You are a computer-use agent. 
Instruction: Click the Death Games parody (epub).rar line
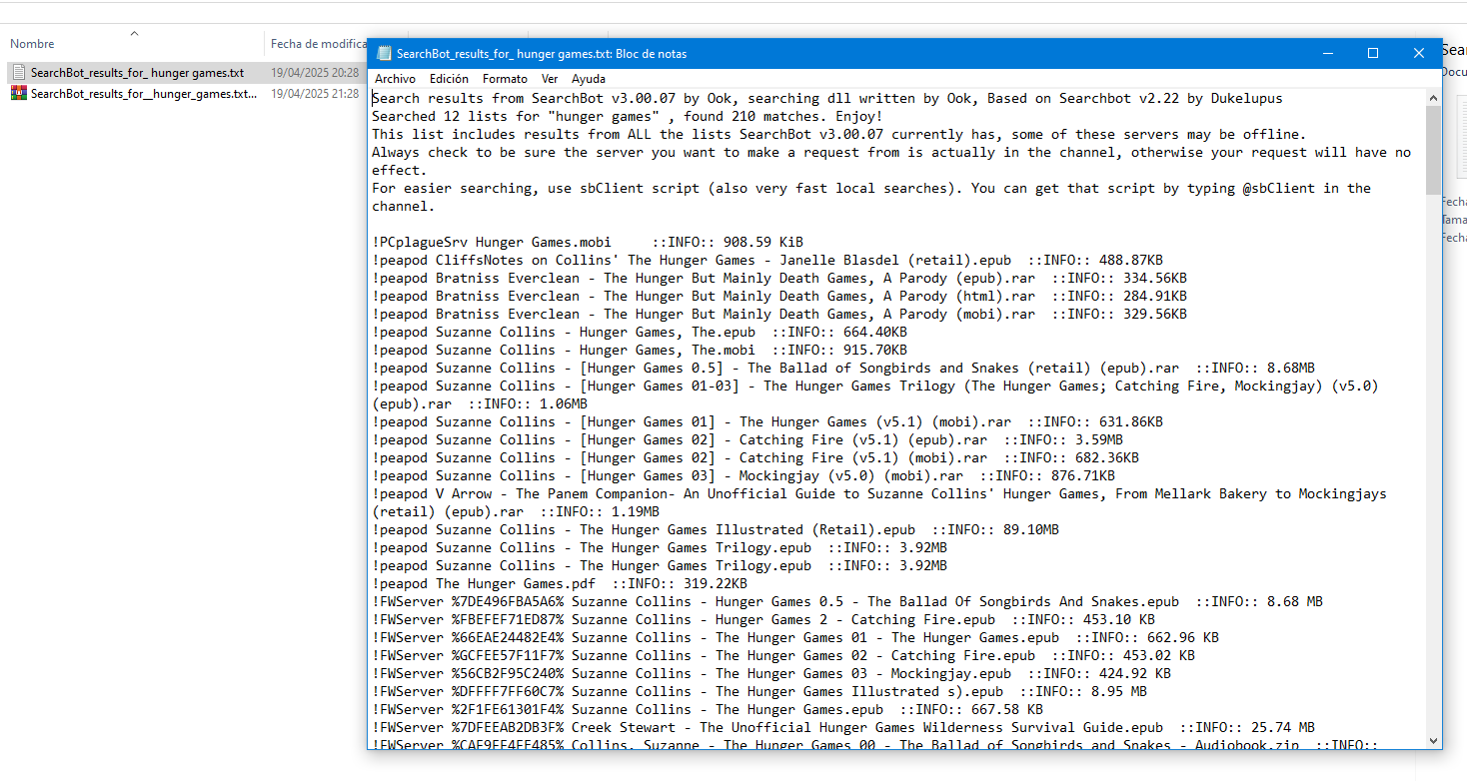coord(779,278)
